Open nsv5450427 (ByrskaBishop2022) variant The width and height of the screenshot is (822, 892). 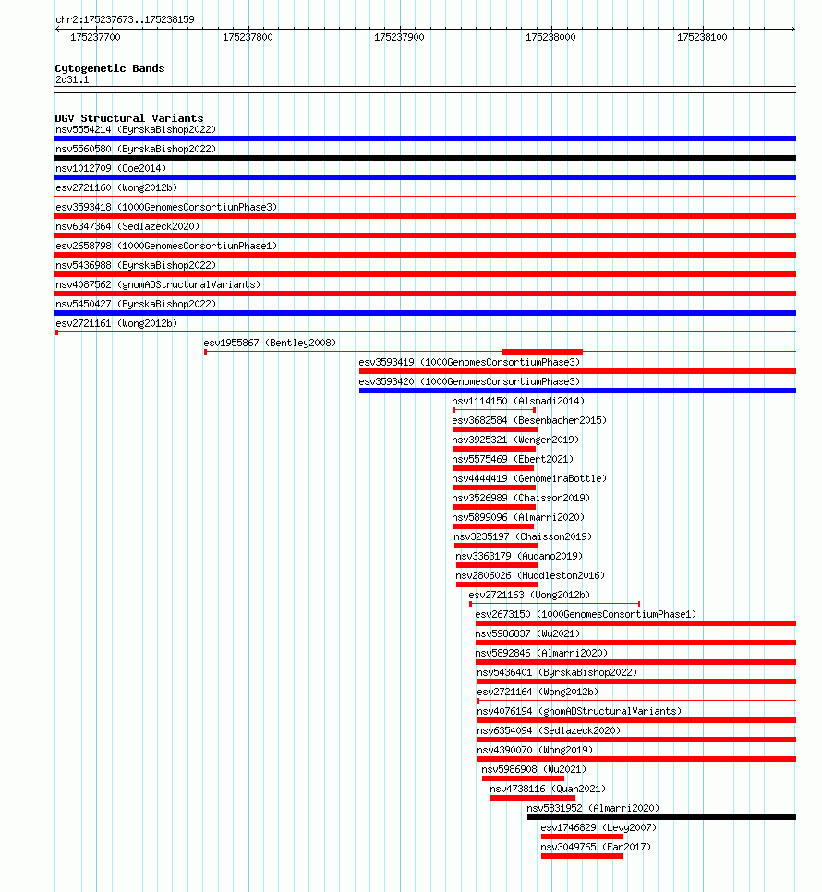[x=136, y=304]
